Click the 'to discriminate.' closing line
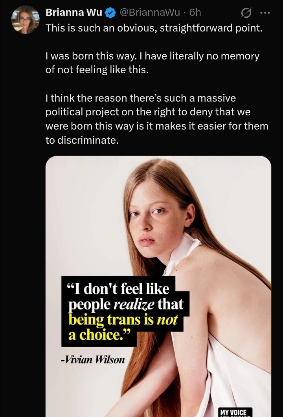 tap(82, 140)
